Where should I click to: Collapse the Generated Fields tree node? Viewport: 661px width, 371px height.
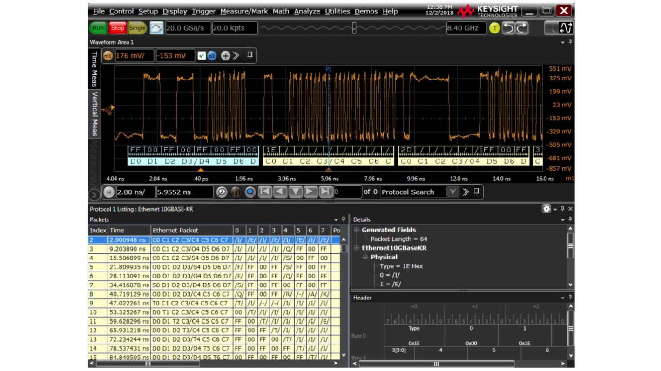pos(357,230)
